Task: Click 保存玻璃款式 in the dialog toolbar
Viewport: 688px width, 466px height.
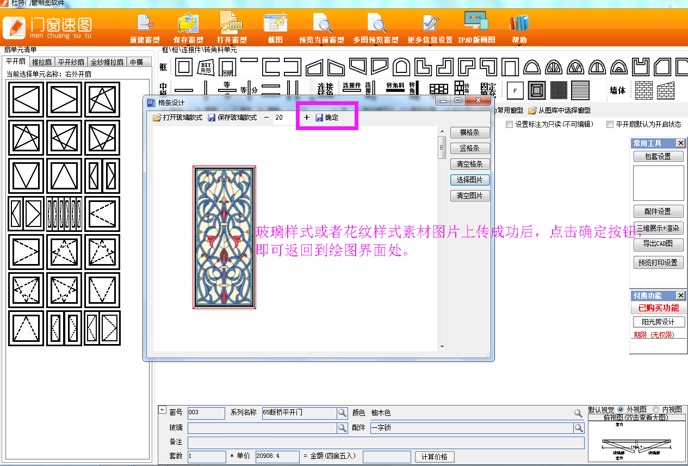Action: pyautogui.click(x=232, y=118)
